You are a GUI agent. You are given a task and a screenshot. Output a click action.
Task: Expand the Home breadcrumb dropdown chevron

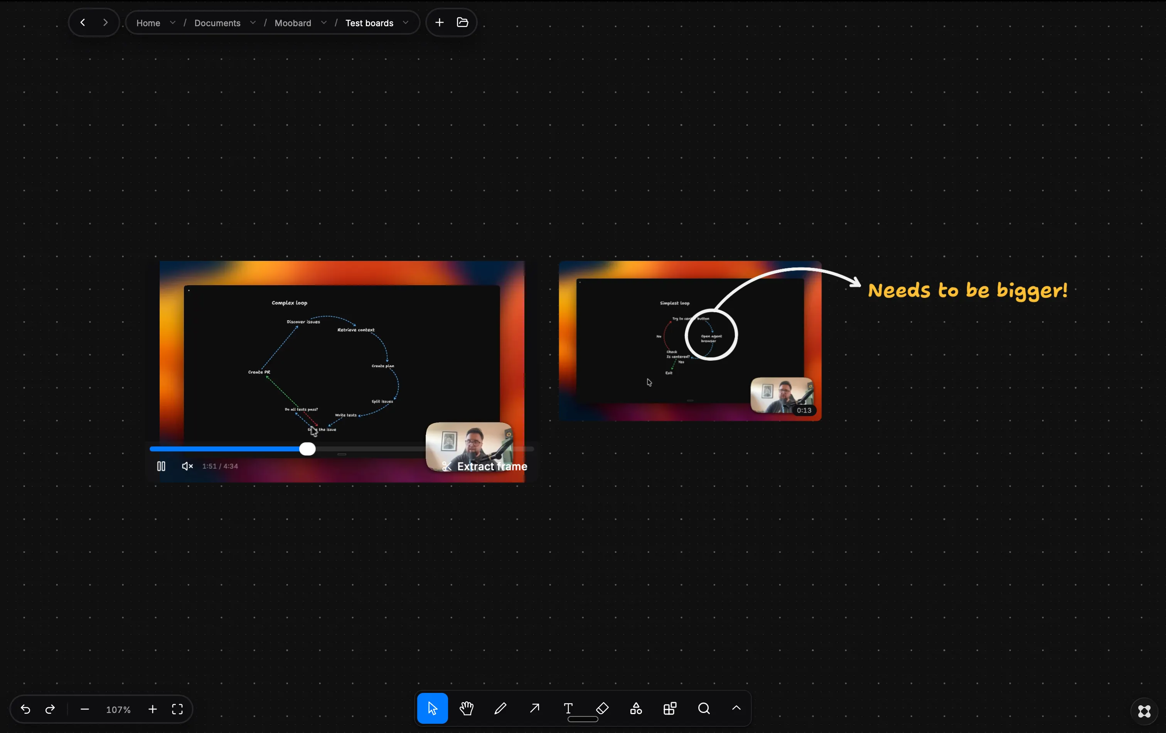click(172, 23)
